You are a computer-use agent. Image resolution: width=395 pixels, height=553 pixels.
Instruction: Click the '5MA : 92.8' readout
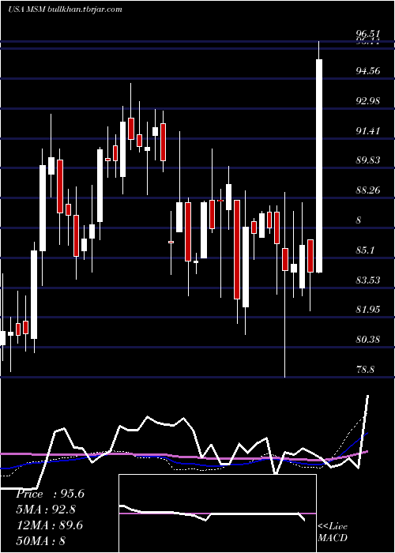(x=46, y=510)
